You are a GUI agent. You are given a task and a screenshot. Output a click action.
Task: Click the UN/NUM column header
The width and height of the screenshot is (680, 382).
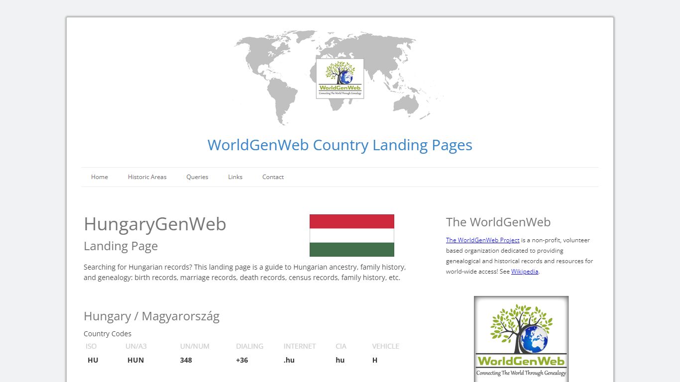pos(195,346)
